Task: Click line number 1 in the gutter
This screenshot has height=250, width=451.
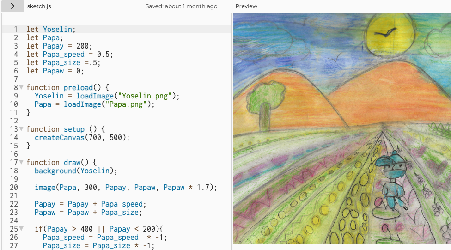Action: pyautogui.click(x=16, y=29)
